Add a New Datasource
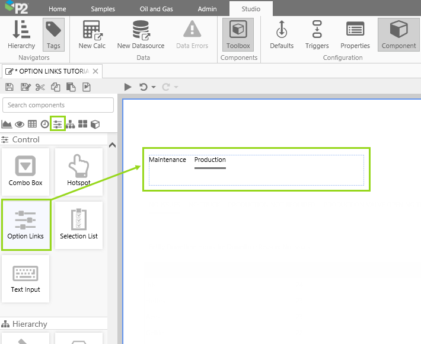This screenshot has width=421, height=344. (x=141, y=34)
